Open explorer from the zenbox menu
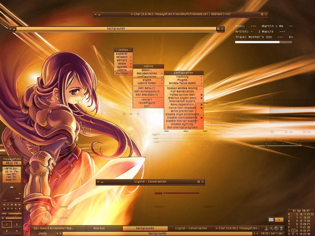Image resolution: width=315 pixels, height=236 pixels. point(123,54)
